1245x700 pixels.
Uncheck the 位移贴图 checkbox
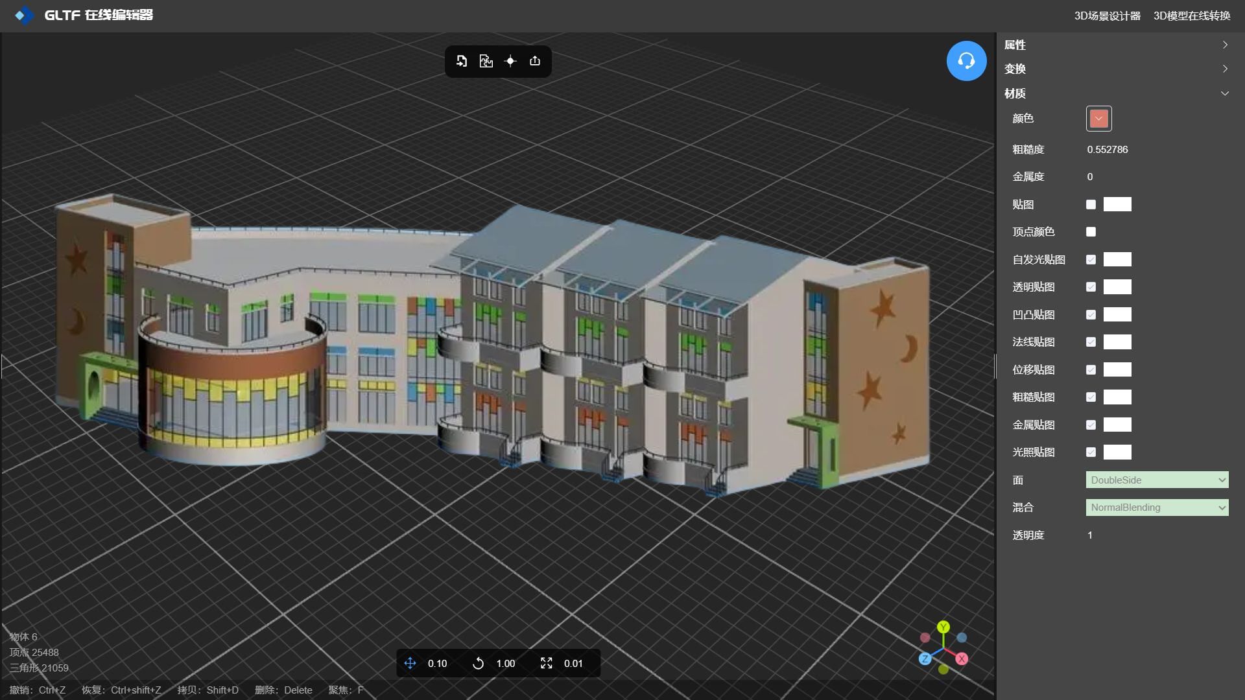click(x=1091, y=369)
